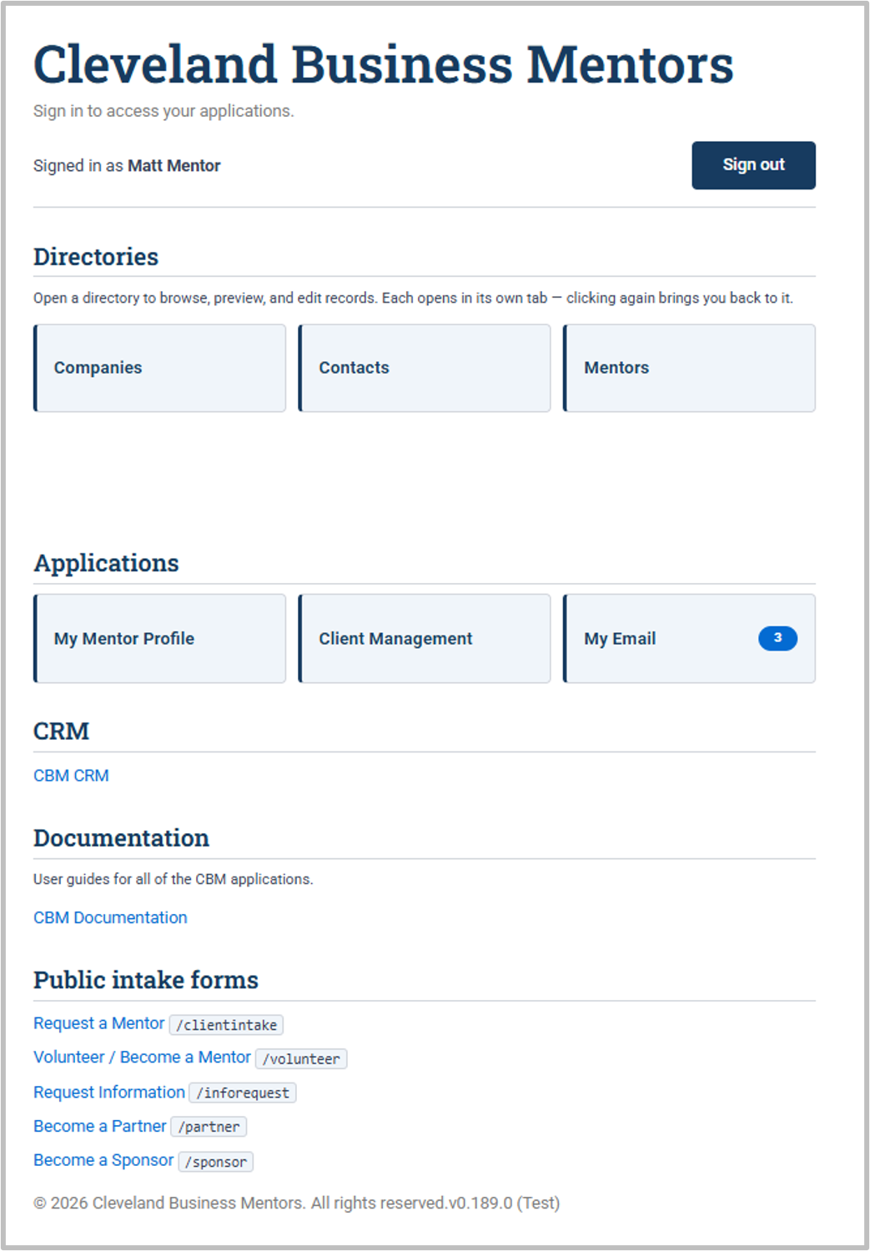
Task: Open the Become a Partner link
Action: [x=99, y=1127]
